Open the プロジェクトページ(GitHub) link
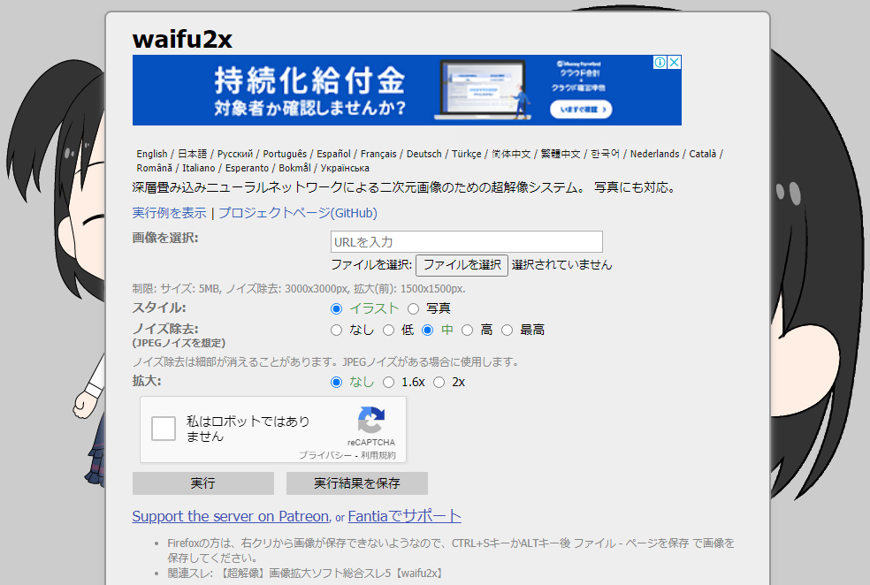Viewport: 870px width, 585px height. tap(297, 213)
